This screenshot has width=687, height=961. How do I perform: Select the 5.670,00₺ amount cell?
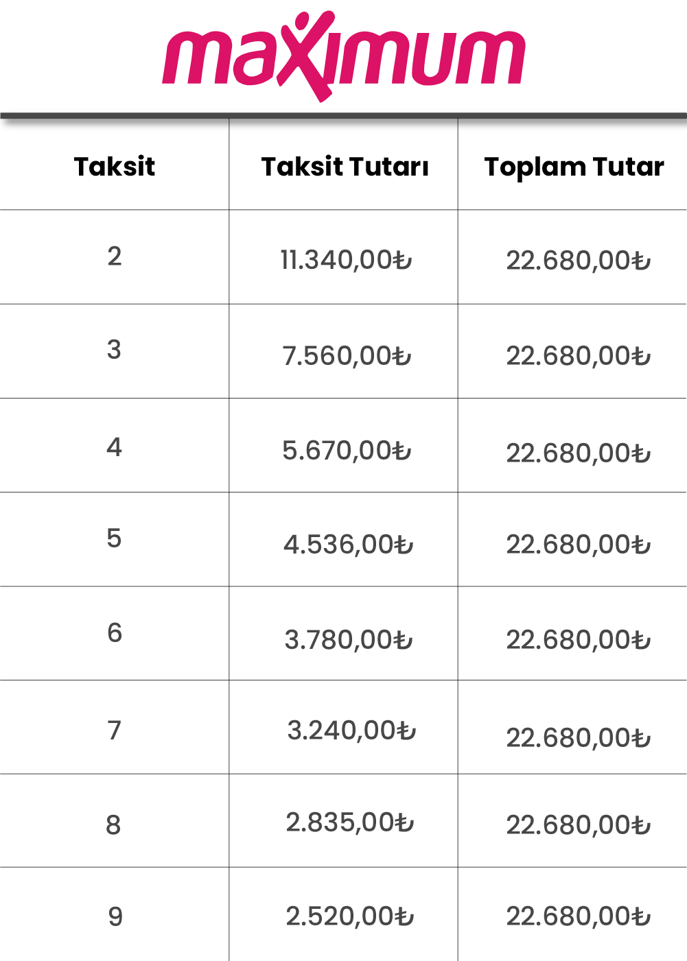347,451
